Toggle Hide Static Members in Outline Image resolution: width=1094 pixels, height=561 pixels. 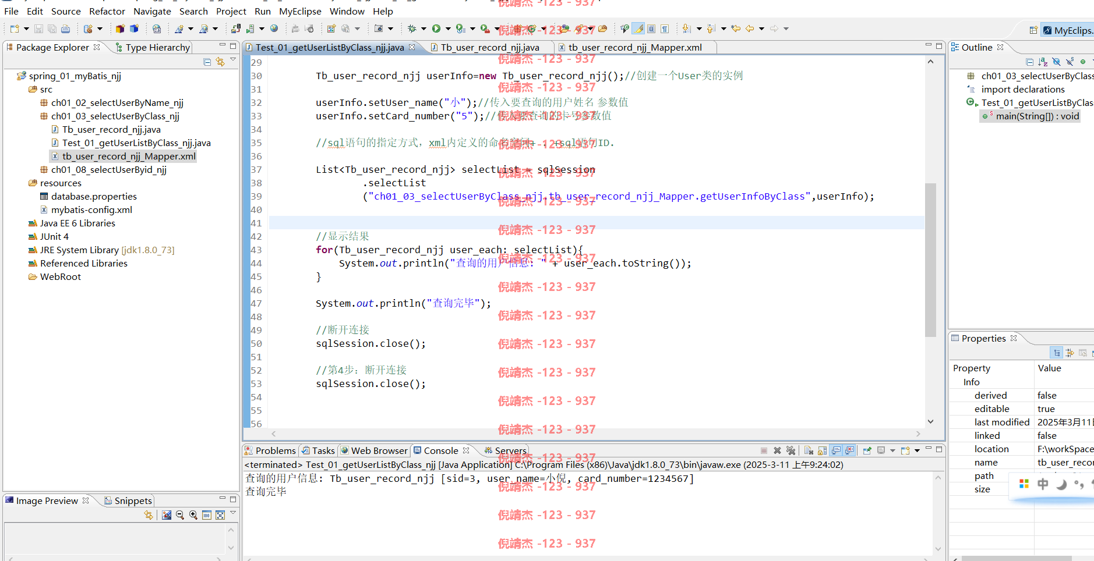pos(1070,62)
